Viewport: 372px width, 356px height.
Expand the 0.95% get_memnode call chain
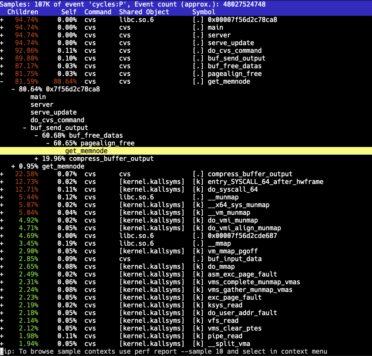pos(13,166)
